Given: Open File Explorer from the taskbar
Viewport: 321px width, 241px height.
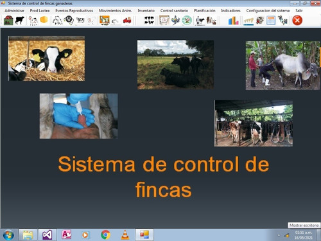Looking at the screenshot, I should point(28,235).
